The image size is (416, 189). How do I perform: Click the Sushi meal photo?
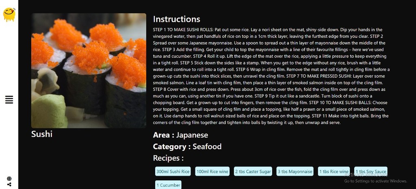tap(89, 71)
